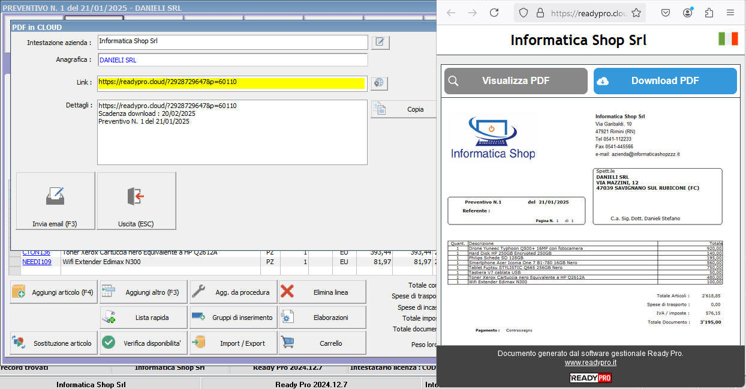Go back in the browser
This screenshot has height=389, width=746.
451,13
